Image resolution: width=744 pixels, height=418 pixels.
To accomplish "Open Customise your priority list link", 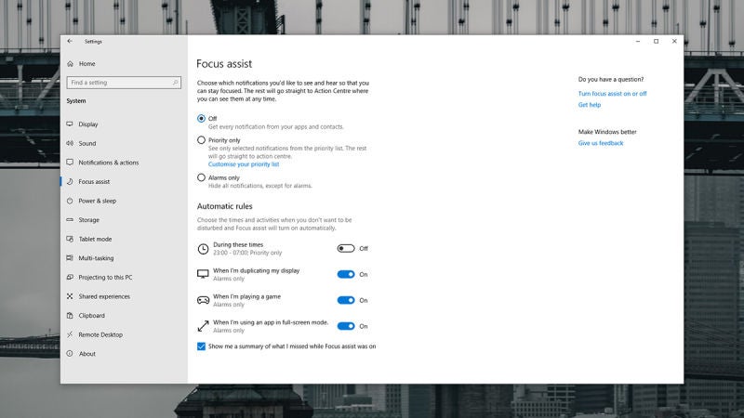I will (x=237, y=164).
